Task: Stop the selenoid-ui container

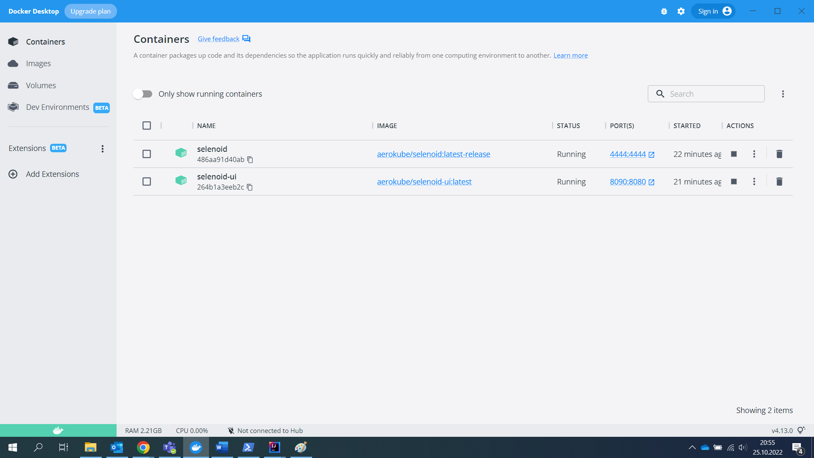Action: coord(734,182)
